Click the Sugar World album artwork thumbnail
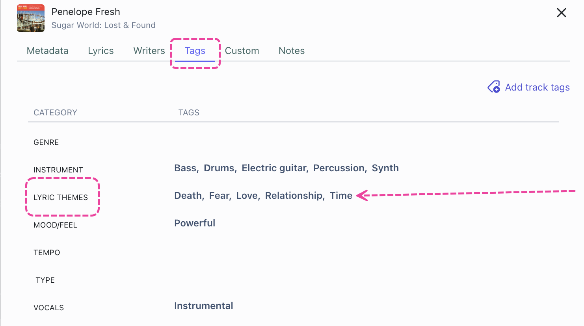The height and width of the screenshot is (326, 584). pyautogui.click(x=31, y=18)
